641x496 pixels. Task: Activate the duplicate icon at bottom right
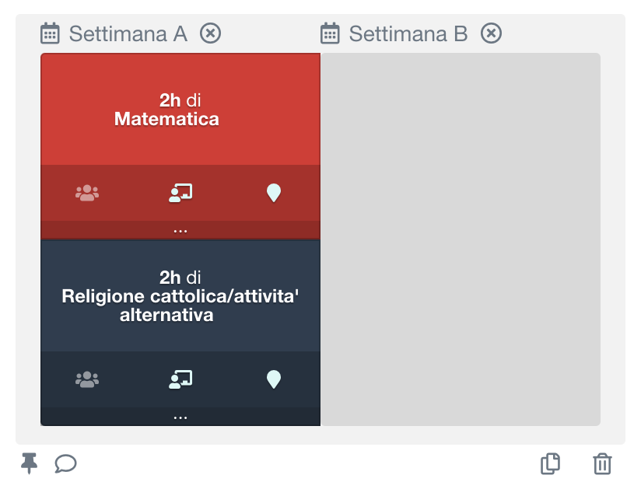click(550, 464)
